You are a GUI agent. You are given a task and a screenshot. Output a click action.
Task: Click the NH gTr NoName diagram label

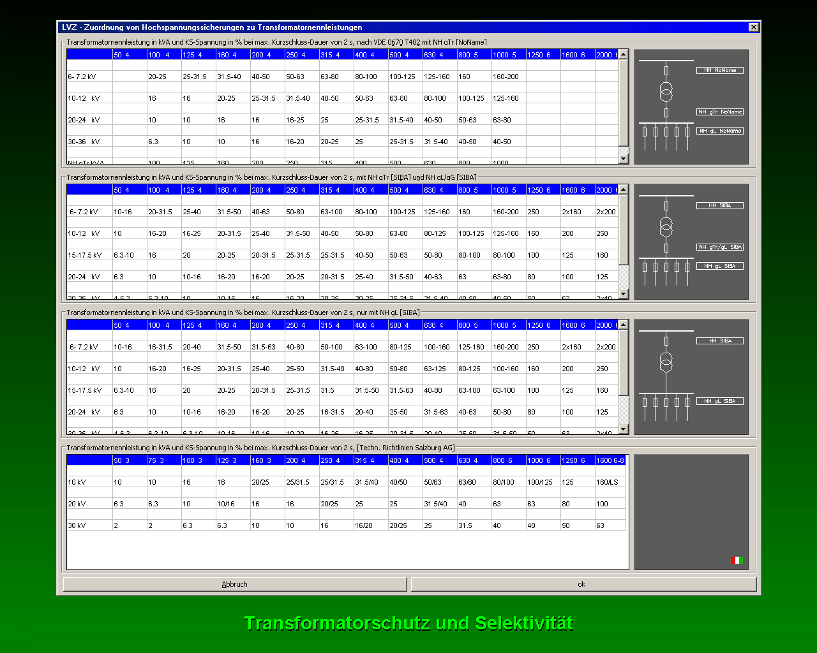click(x=719, y=112)
